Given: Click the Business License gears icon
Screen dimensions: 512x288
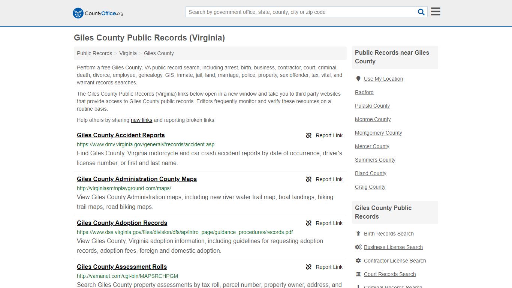Looking at the screenshot, I should (358, 247).
